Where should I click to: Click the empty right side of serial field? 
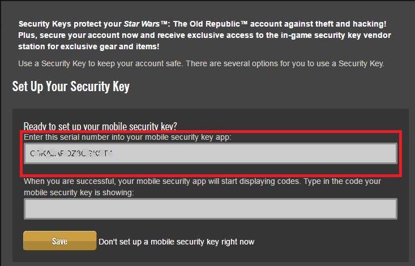(x=254, y=153)
